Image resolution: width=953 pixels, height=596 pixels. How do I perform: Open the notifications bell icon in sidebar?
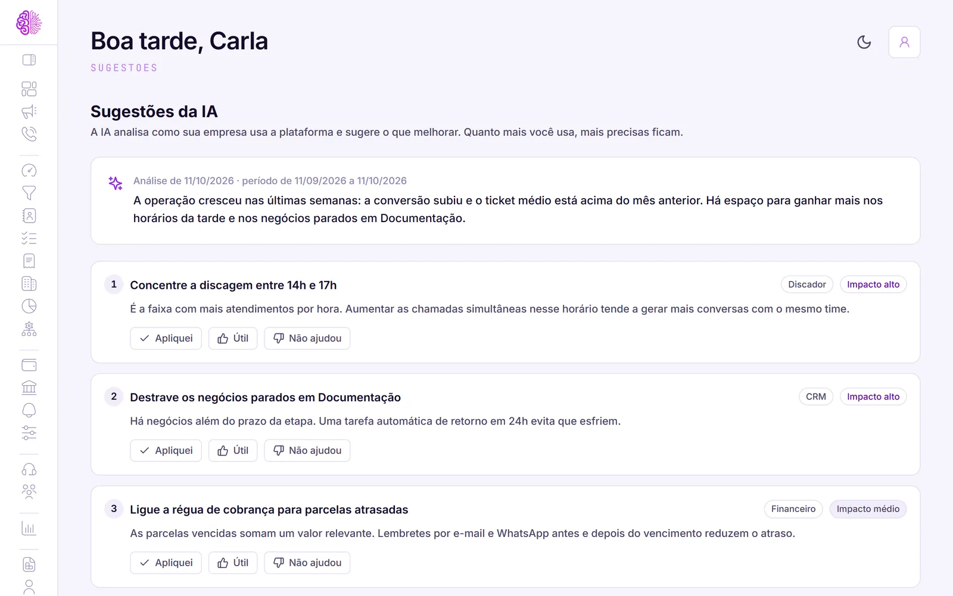point(29,410)
